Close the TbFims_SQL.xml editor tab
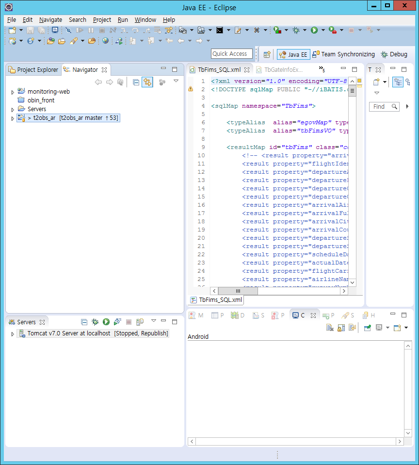419x465 pixels. (x=247, y=70)
